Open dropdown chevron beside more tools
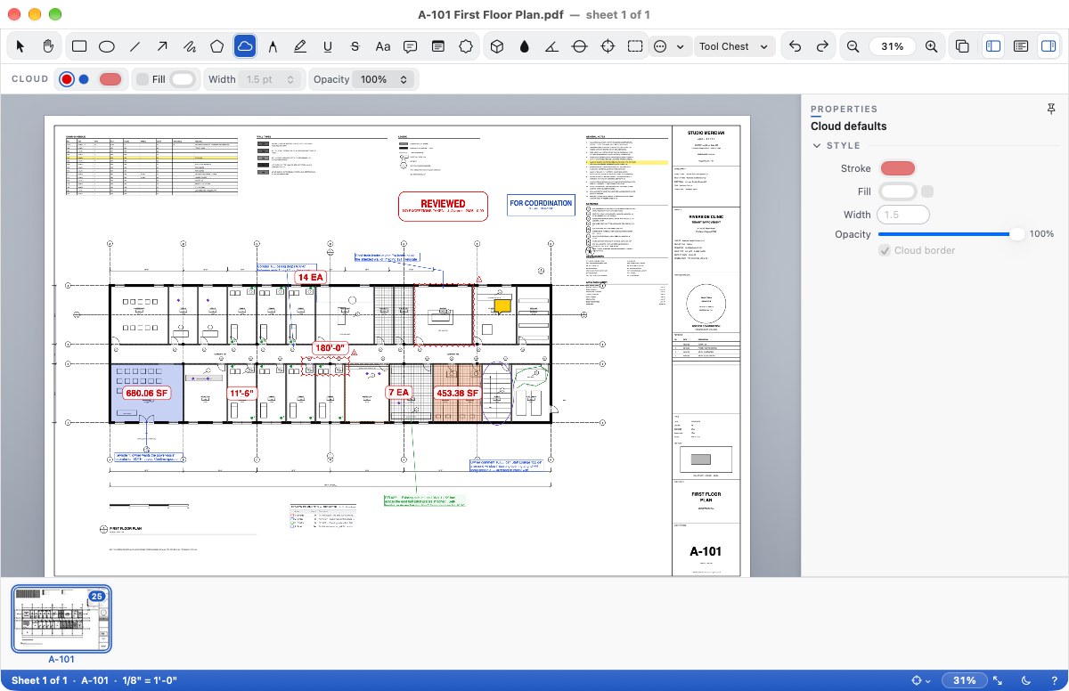 [681, 46]
